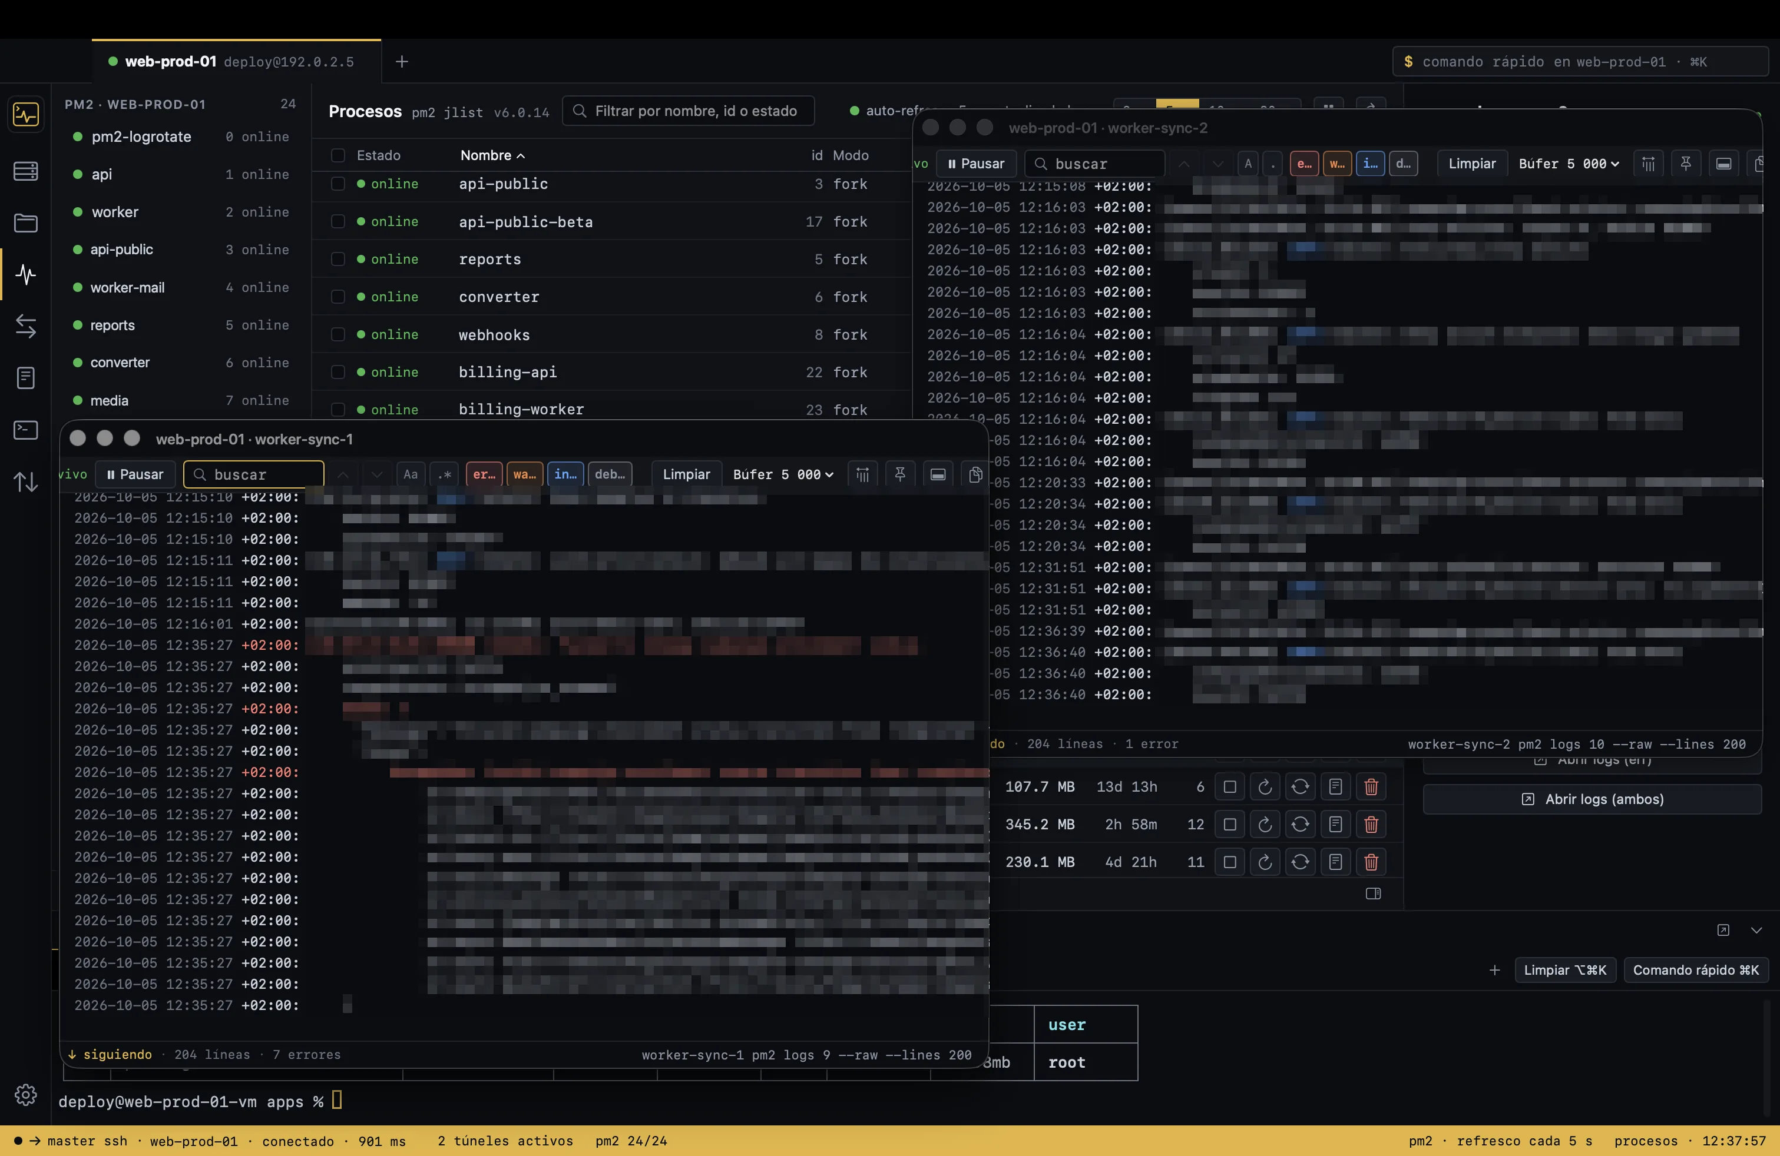Pin the worker-sync-2 log window
The height and width of the screenshot is (1156, 1780).
click(x=1686, y=164)
